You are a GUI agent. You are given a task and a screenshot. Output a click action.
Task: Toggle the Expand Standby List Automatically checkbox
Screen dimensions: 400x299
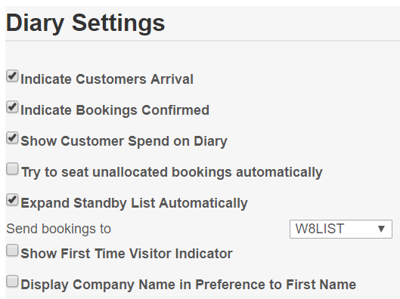tap(12, 200)
